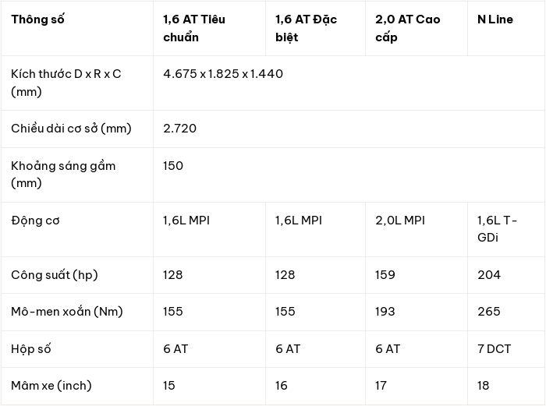Select the N Line power value 204
This screenshot has width=546, height=406.
tap(489, 275)
